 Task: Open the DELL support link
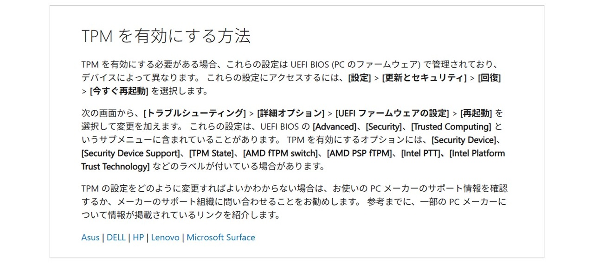116,237
